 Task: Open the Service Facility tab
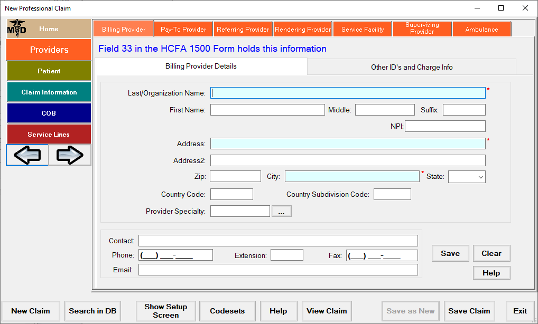coord(363,29)
